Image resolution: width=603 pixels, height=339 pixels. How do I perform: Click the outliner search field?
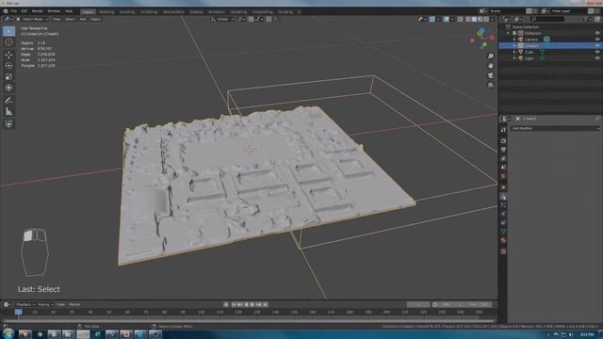pos(546,19)
